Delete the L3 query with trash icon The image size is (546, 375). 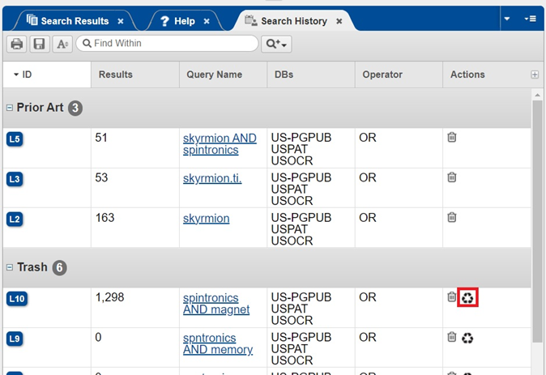coord(452,177)
